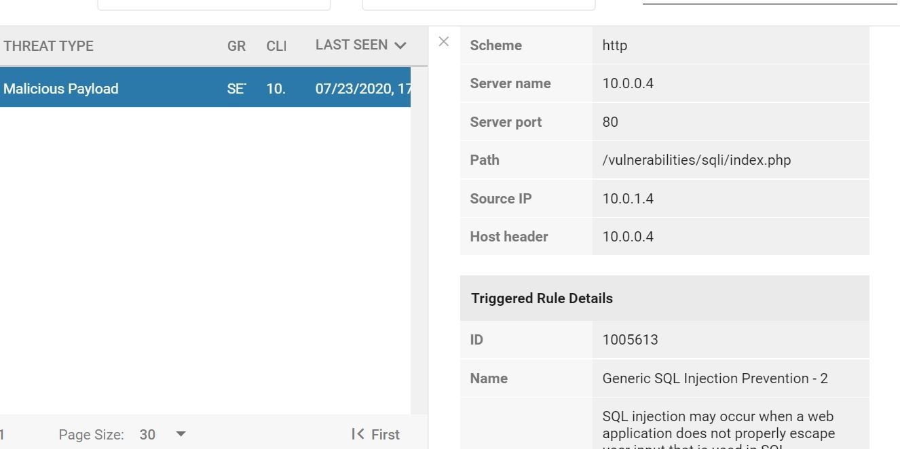This screenshot has width=900, height=449.
Task: Sort the table by THREAT TYPE
Action: coord(48,46)
